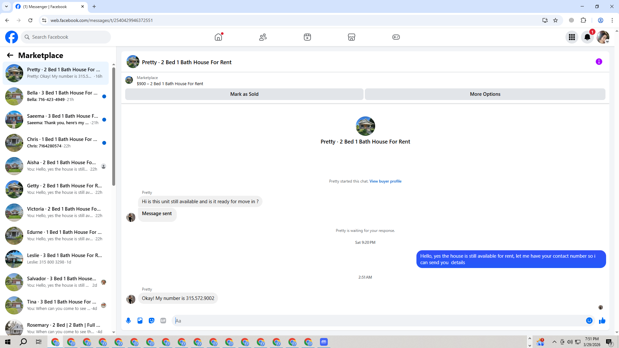Open Victoria's conversation in the list

[56, 212]
